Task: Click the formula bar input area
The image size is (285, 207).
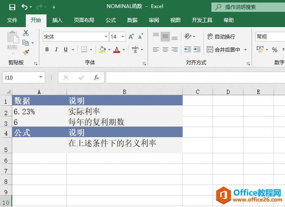Action: pos(195,77)
